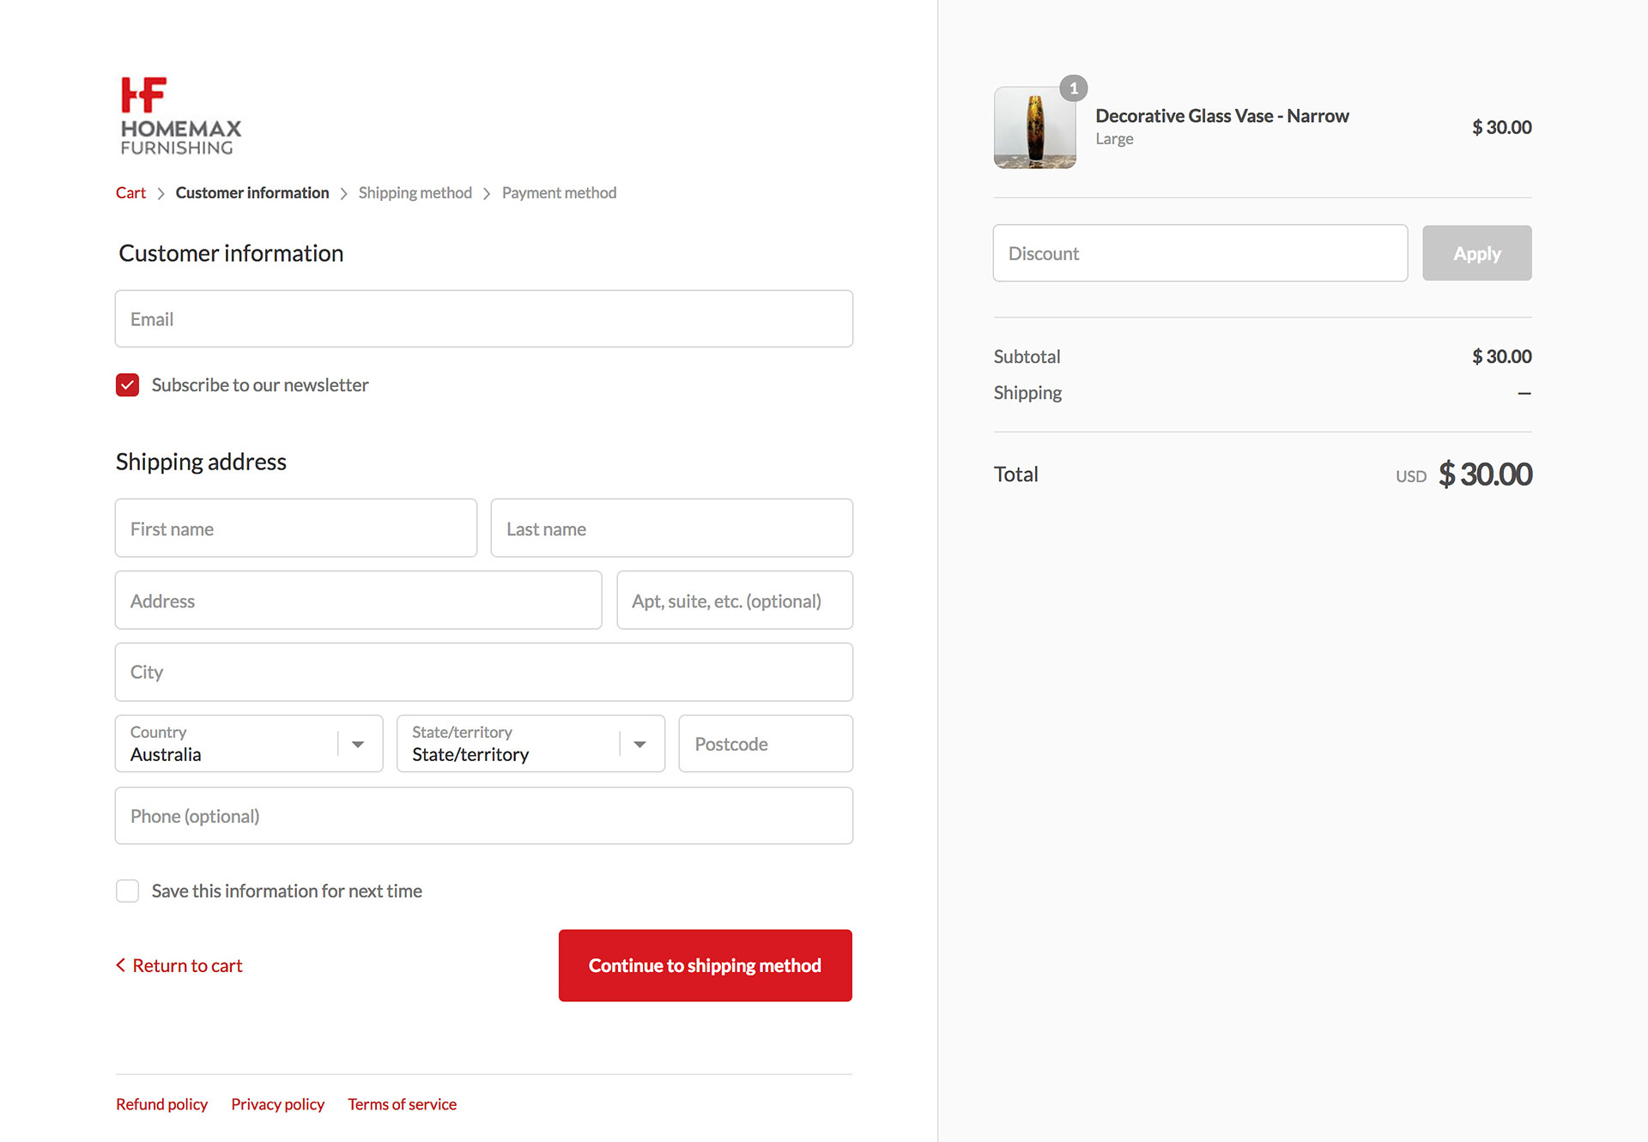This screenshot has height=1142, width=1648.
Task: Enable Save this information for next time
Action: pos(128,891)
